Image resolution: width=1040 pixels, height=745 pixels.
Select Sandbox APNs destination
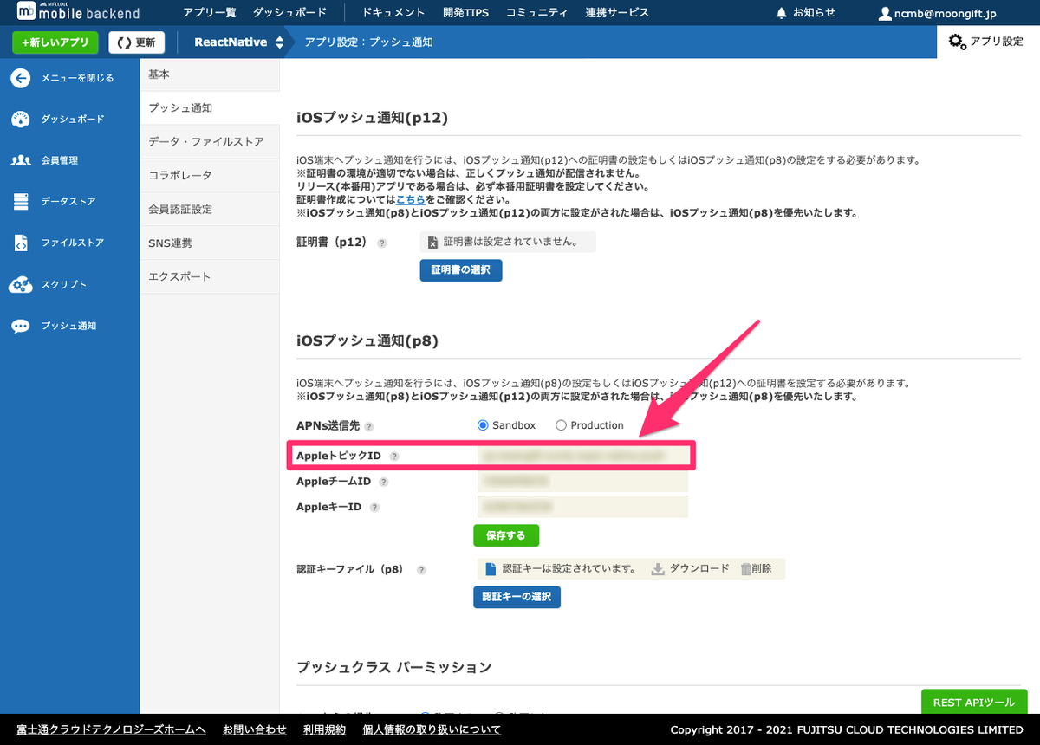coord(484,425)
